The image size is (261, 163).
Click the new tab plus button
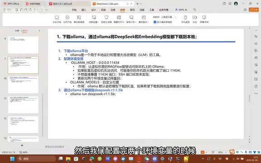(137, 4)
